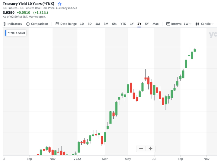Click the current price 3.9390

[8, 13]
